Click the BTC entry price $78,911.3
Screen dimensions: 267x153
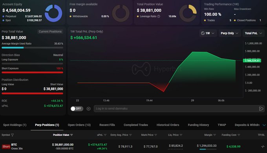[x=125, y=147]
